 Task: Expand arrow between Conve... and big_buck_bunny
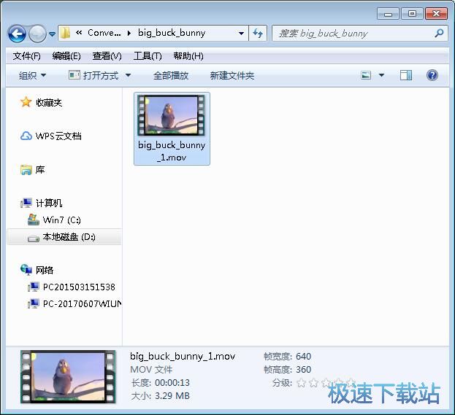[129, 33]
